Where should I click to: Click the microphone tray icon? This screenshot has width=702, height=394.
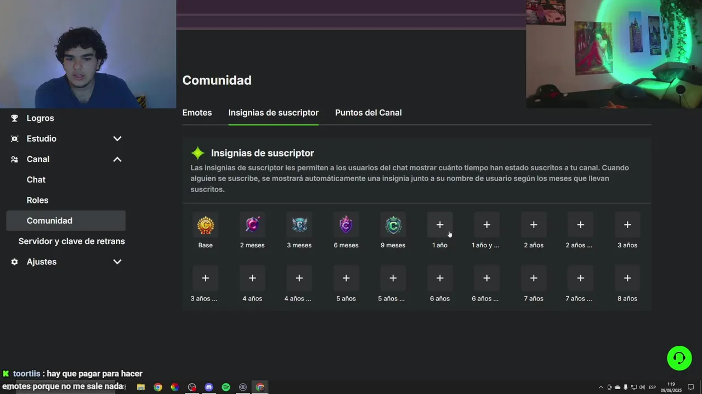click(x=626, y=387)
